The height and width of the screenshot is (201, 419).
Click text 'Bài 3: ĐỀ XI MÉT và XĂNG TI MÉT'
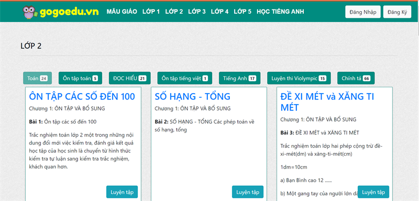319,132
